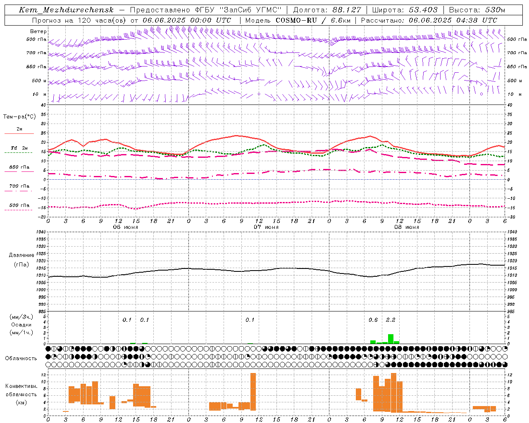The width and height of the screenshot is (529, 423).
Task: Click the Ветер wind panel label
Action: (38, 31)
